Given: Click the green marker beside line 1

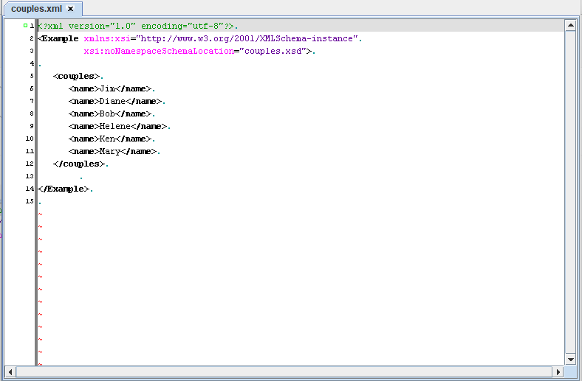Looking at the screenshot, I should pos(25,26).
